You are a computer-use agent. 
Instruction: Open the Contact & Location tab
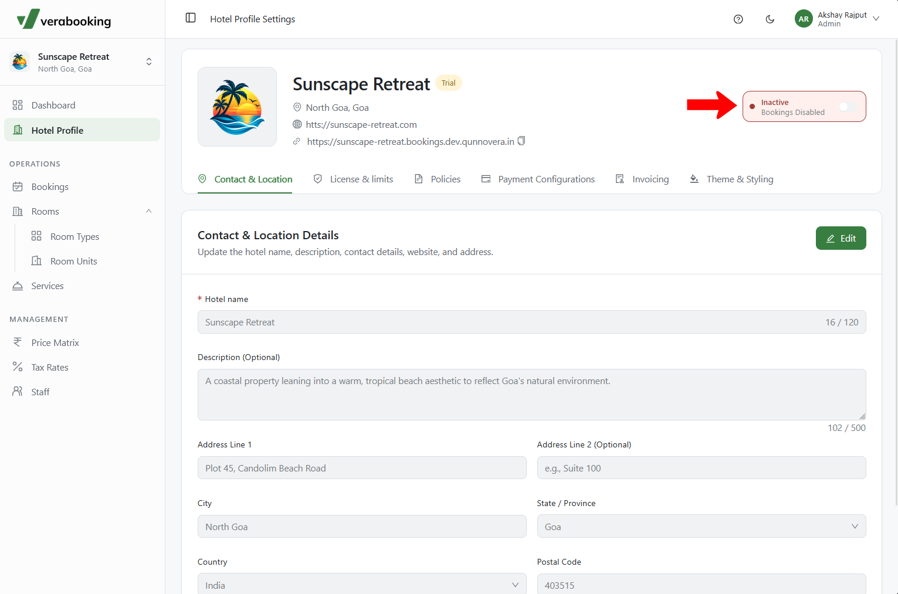(245, 179)
